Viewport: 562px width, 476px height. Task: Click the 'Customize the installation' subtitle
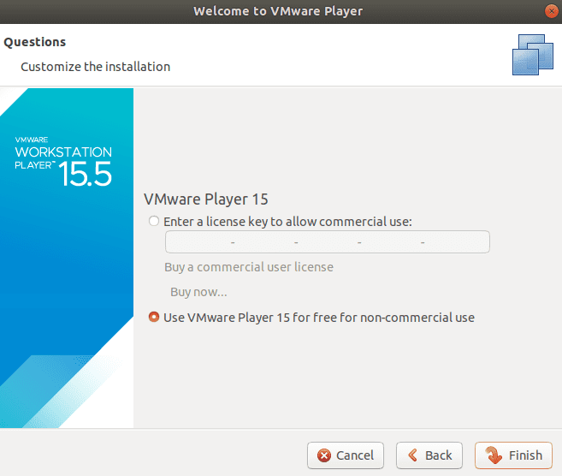[95, 67]
